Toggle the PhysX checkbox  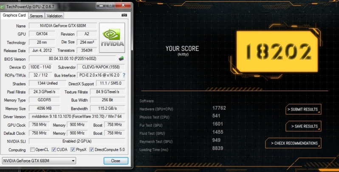coord(73,150)
